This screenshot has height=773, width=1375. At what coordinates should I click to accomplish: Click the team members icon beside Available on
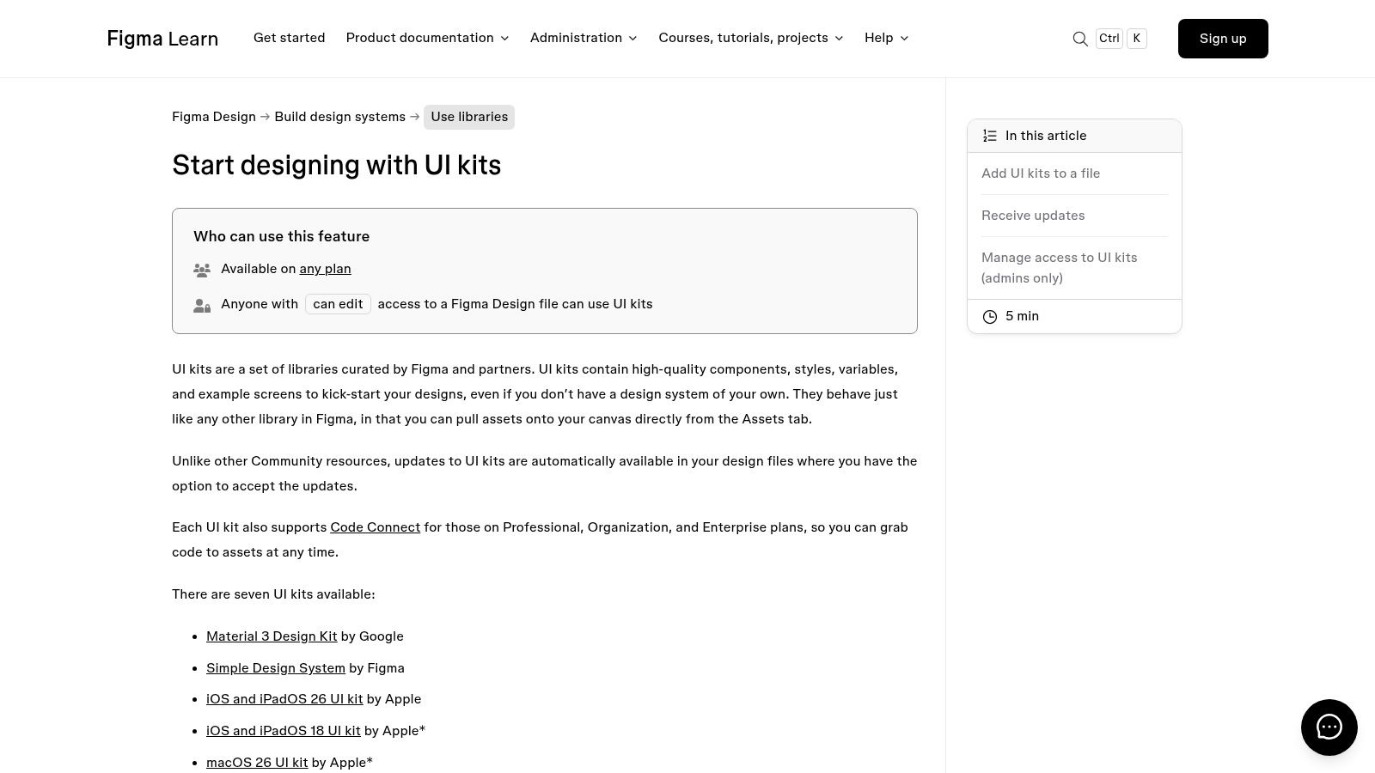pos(202,270)
